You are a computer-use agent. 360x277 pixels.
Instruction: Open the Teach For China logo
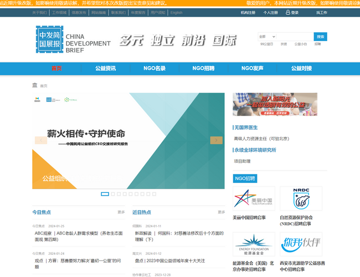pyautogui.click(x=253, y=199)
